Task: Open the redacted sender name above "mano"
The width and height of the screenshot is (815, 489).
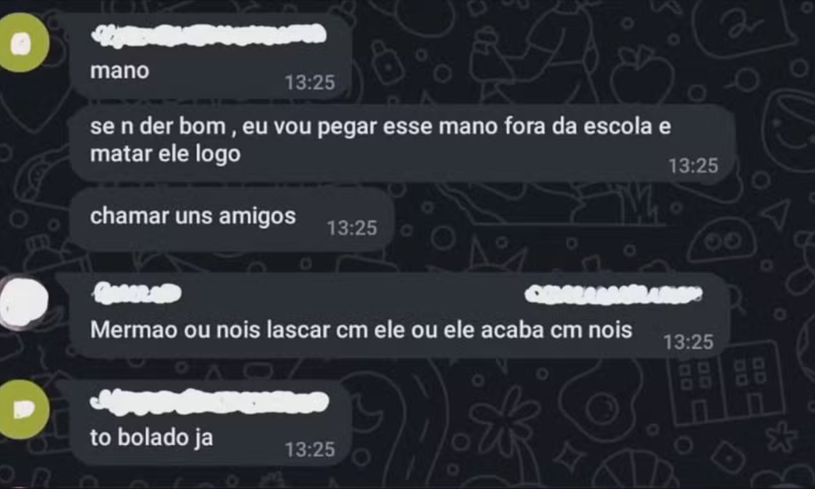Action: click(x=209, y=35)
